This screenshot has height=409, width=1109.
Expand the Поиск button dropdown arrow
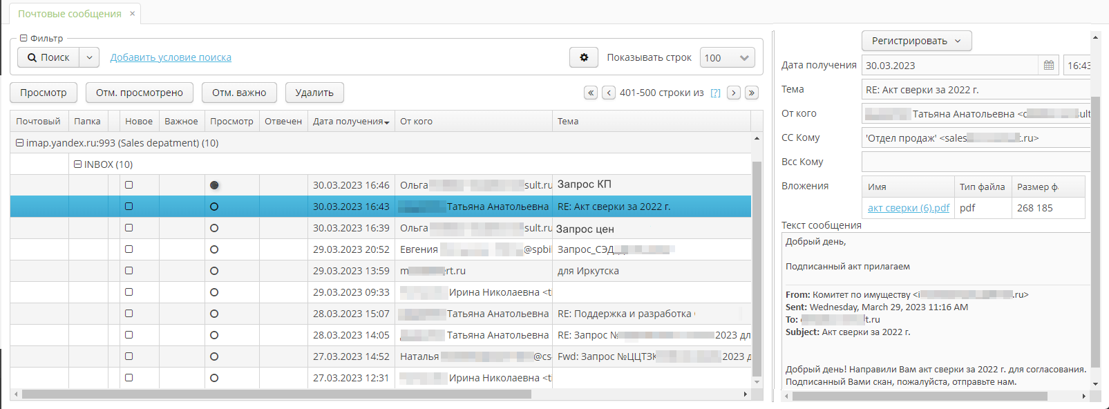tap(89, 57)
